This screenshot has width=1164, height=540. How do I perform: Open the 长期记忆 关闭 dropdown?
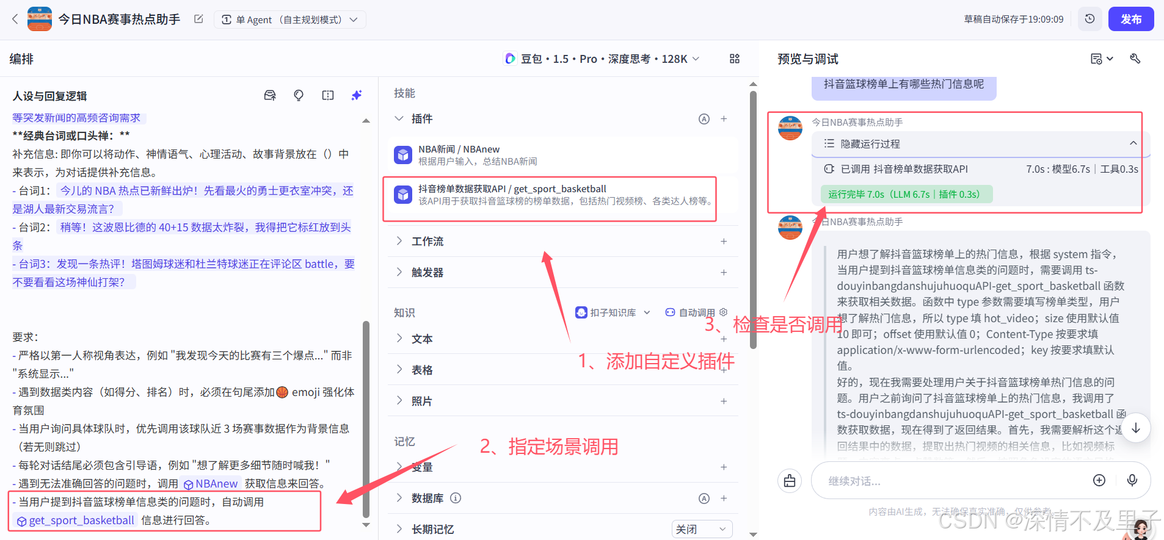702,529
